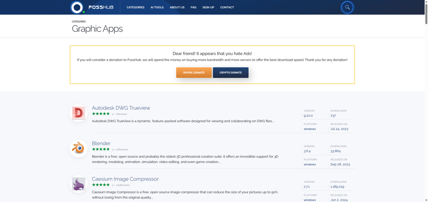428x202 pixels.
Task: Click the release date Sep 28, 2023
Action: [x=340, y=165]
